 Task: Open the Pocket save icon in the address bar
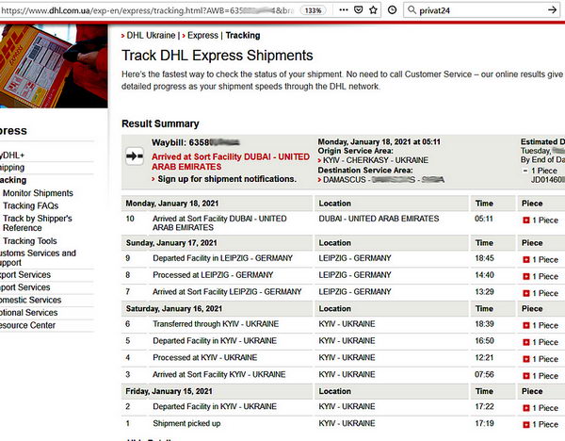(358, 10)
